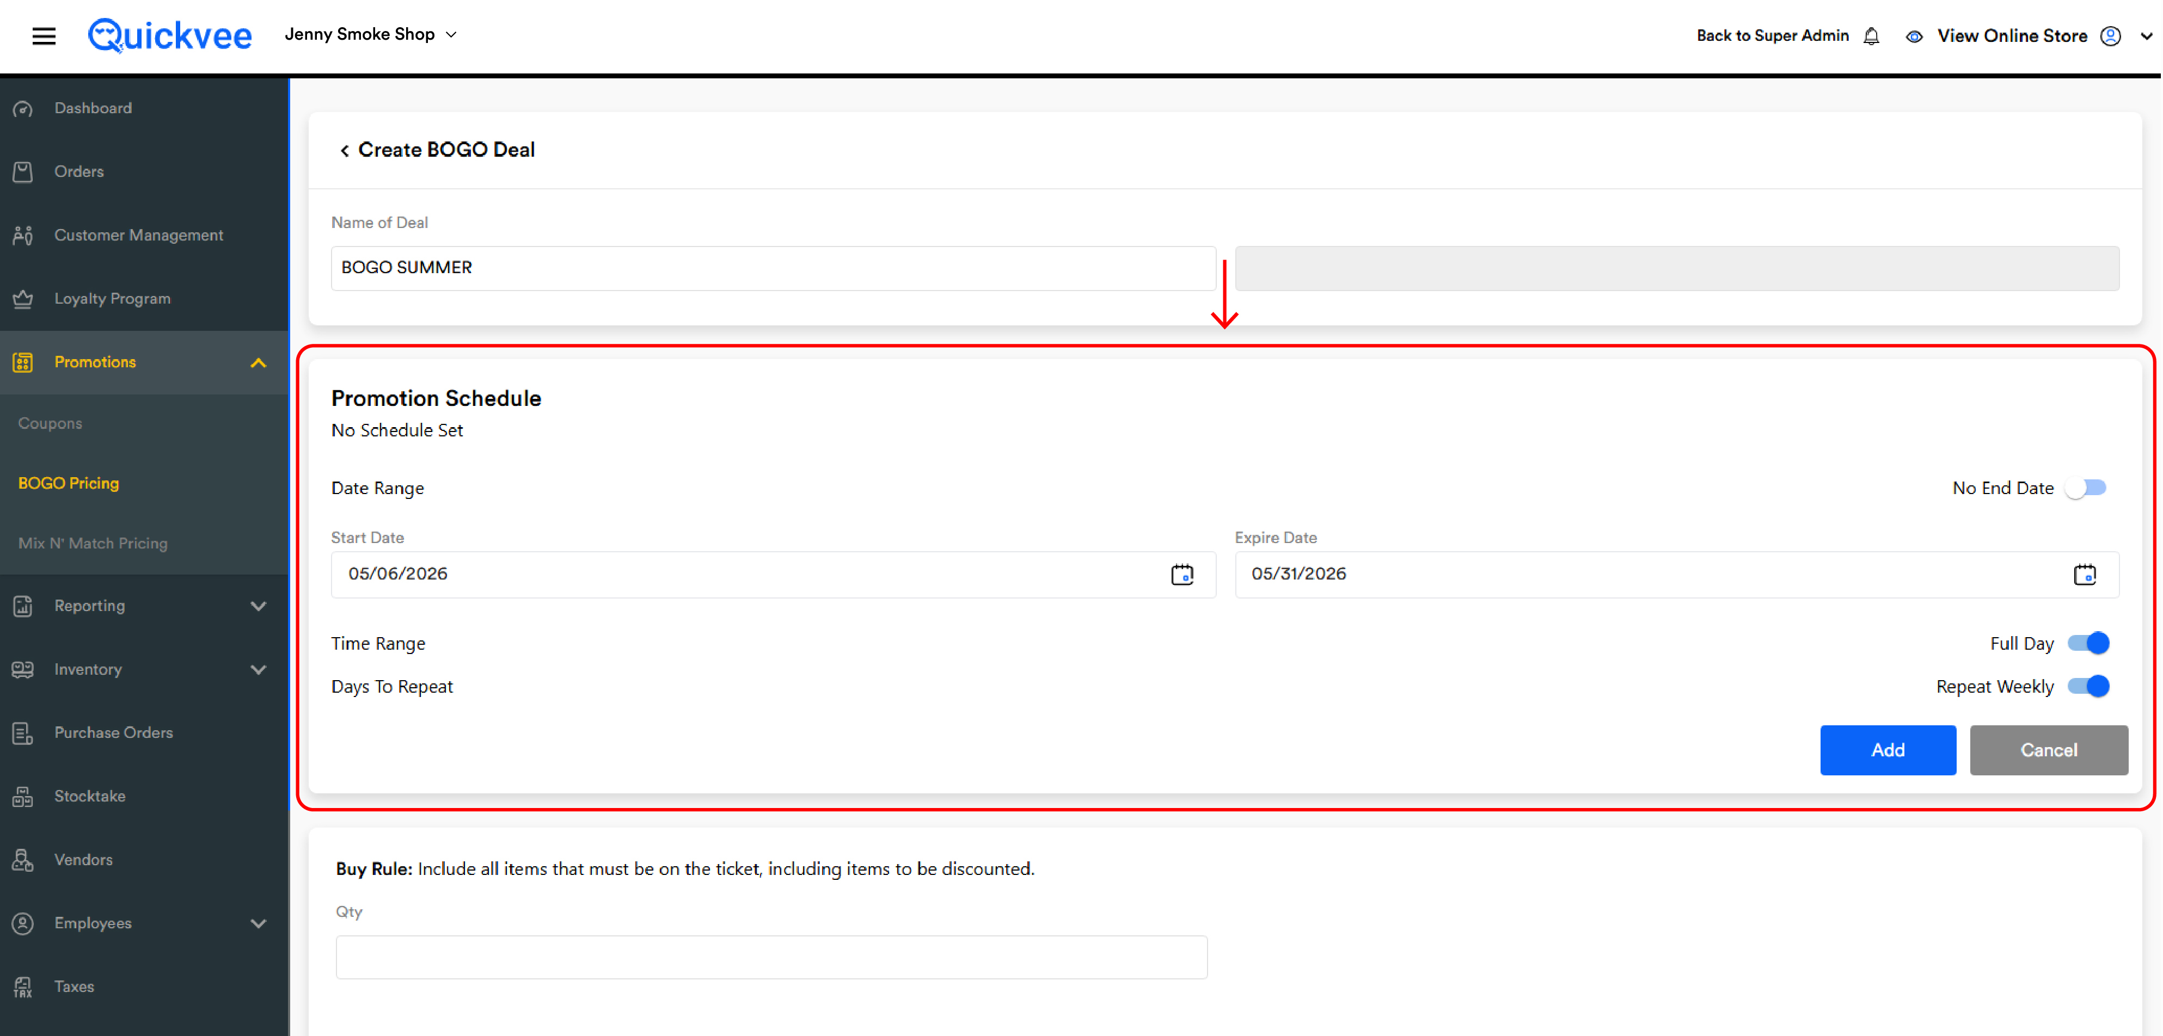Click the Name of Deal input field

coord(773,268)
